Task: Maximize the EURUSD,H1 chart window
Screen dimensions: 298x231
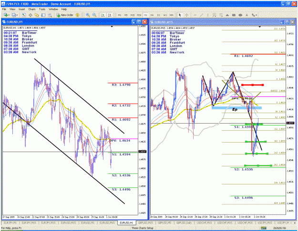Action: tap(139, 22)
